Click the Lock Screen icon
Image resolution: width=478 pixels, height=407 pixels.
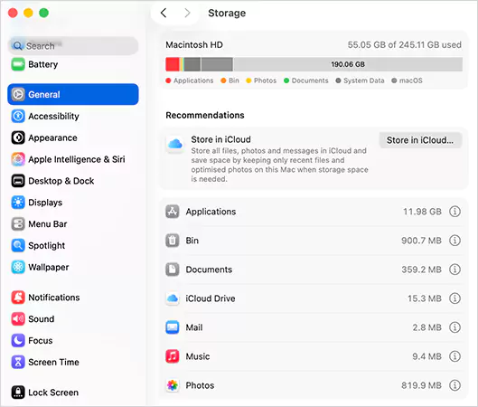tap(18, 393)
